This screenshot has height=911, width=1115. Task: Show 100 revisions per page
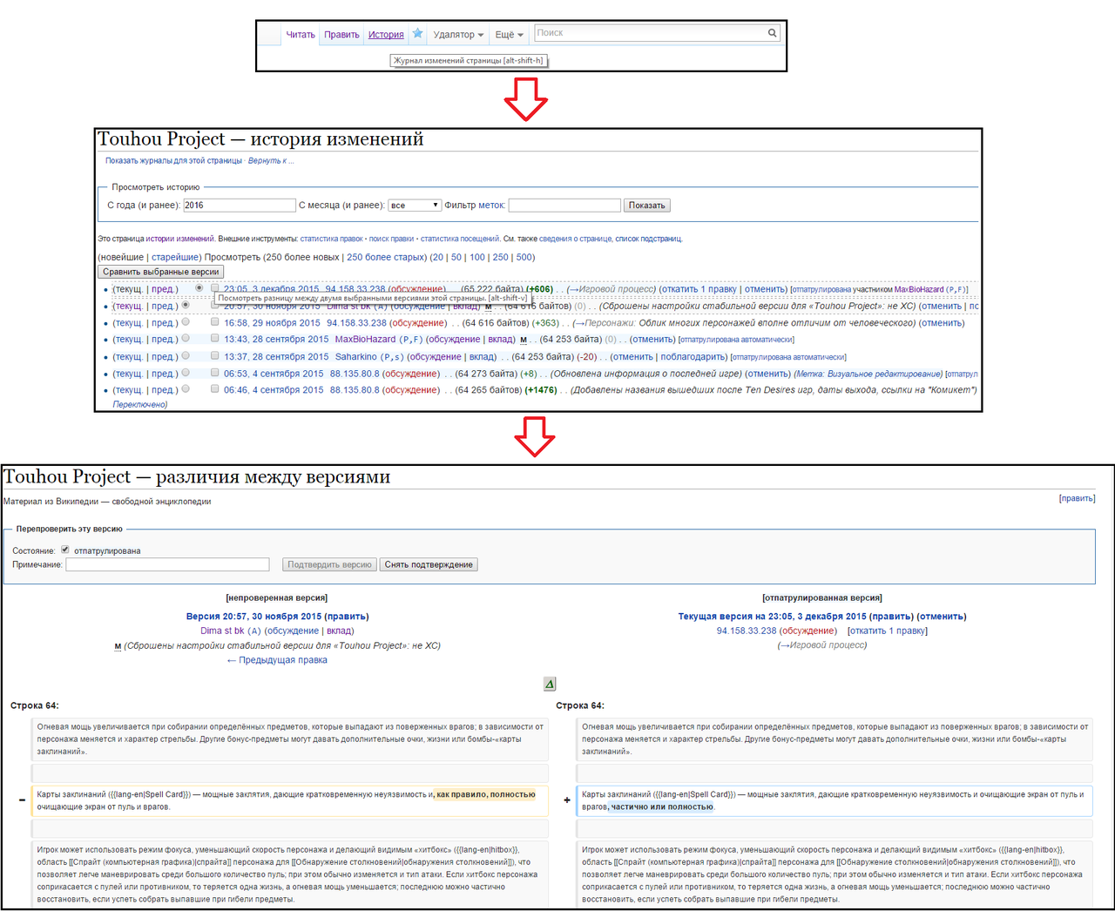point(477,257)
